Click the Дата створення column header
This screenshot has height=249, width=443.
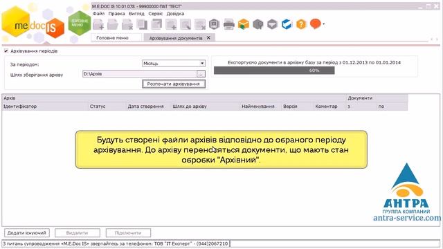[148, 107]
